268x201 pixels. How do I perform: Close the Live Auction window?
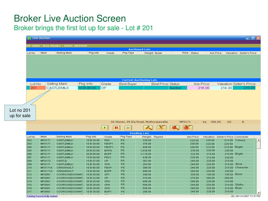258,38
